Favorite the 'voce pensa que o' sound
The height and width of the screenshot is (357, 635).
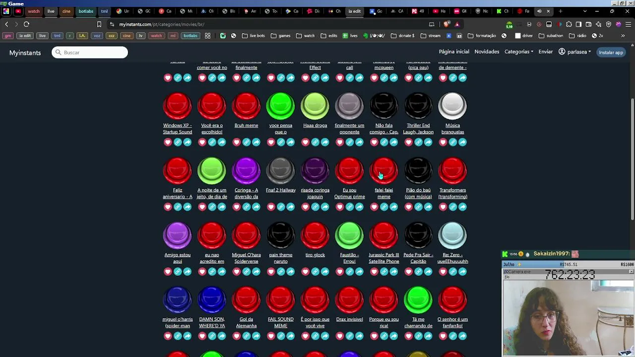[271, 142]
